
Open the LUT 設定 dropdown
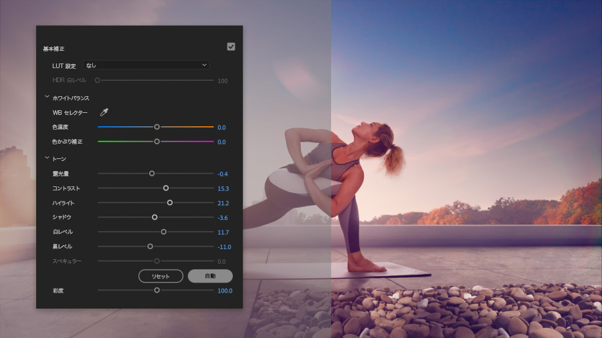tap(146, 65)
